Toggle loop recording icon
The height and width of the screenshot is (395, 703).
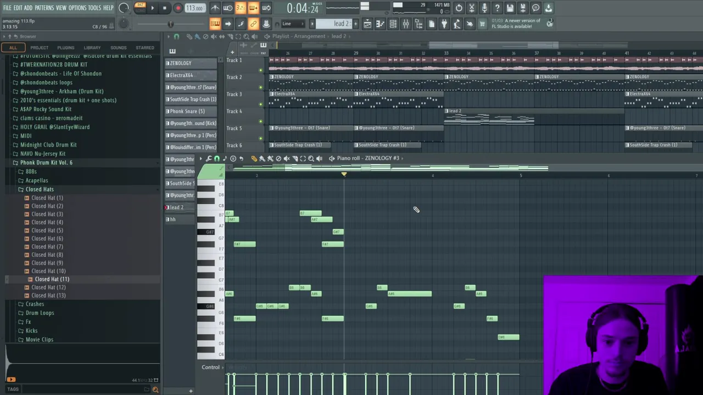tap(266, 8)
